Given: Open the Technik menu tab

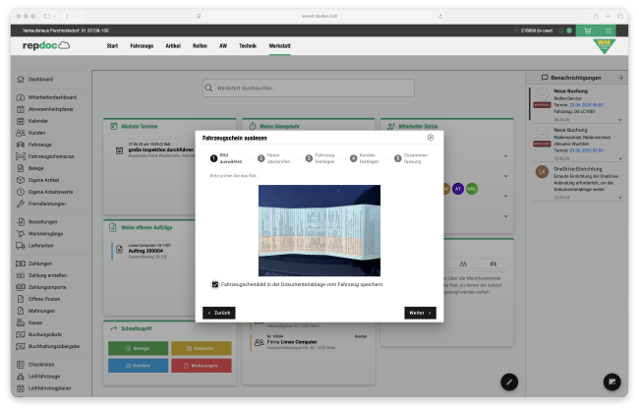Looking at the screenshot, I should pos(248,45).
